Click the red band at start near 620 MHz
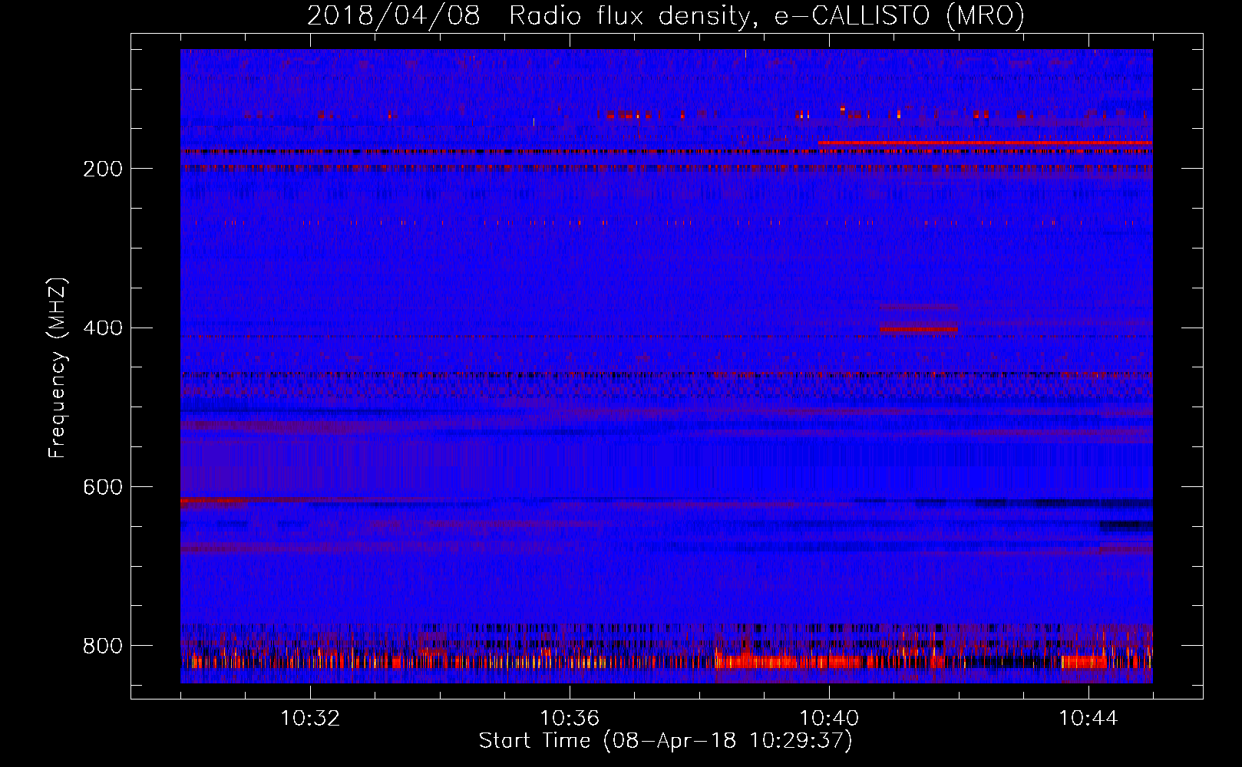Viewport: 1242px width, 767px height. click(x=213, y=501)
